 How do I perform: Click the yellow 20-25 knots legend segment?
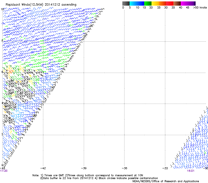click(155, 3)
